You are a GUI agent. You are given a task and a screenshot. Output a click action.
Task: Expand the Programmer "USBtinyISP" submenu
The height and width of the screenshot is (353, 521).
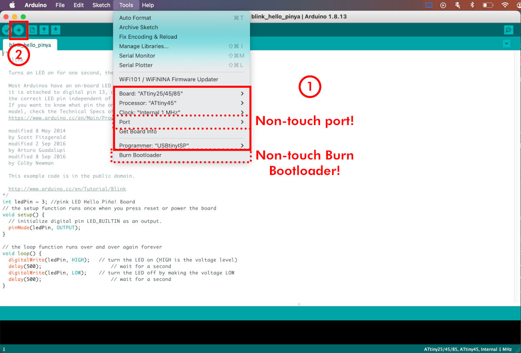pos(181,145)
